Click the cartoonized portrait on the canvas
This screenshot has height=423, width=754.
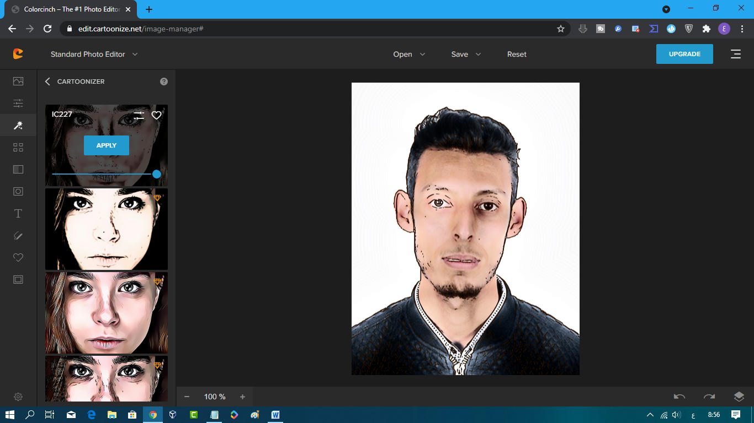pyautogui.click(x=465, y=229)
